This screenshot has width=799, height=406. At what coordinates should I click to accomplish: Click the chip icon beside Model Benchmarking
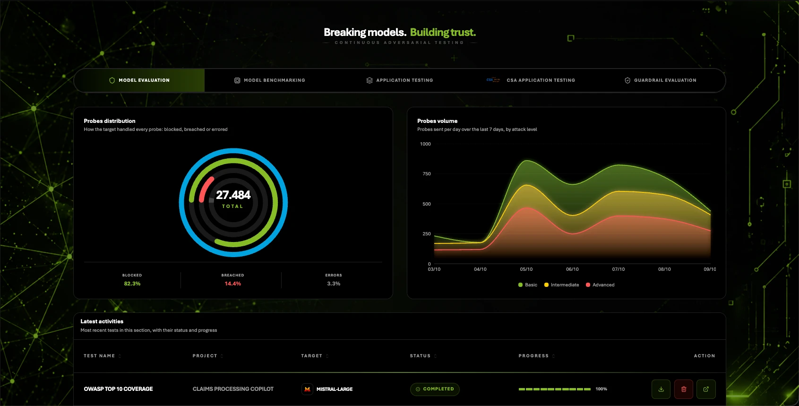237,80
